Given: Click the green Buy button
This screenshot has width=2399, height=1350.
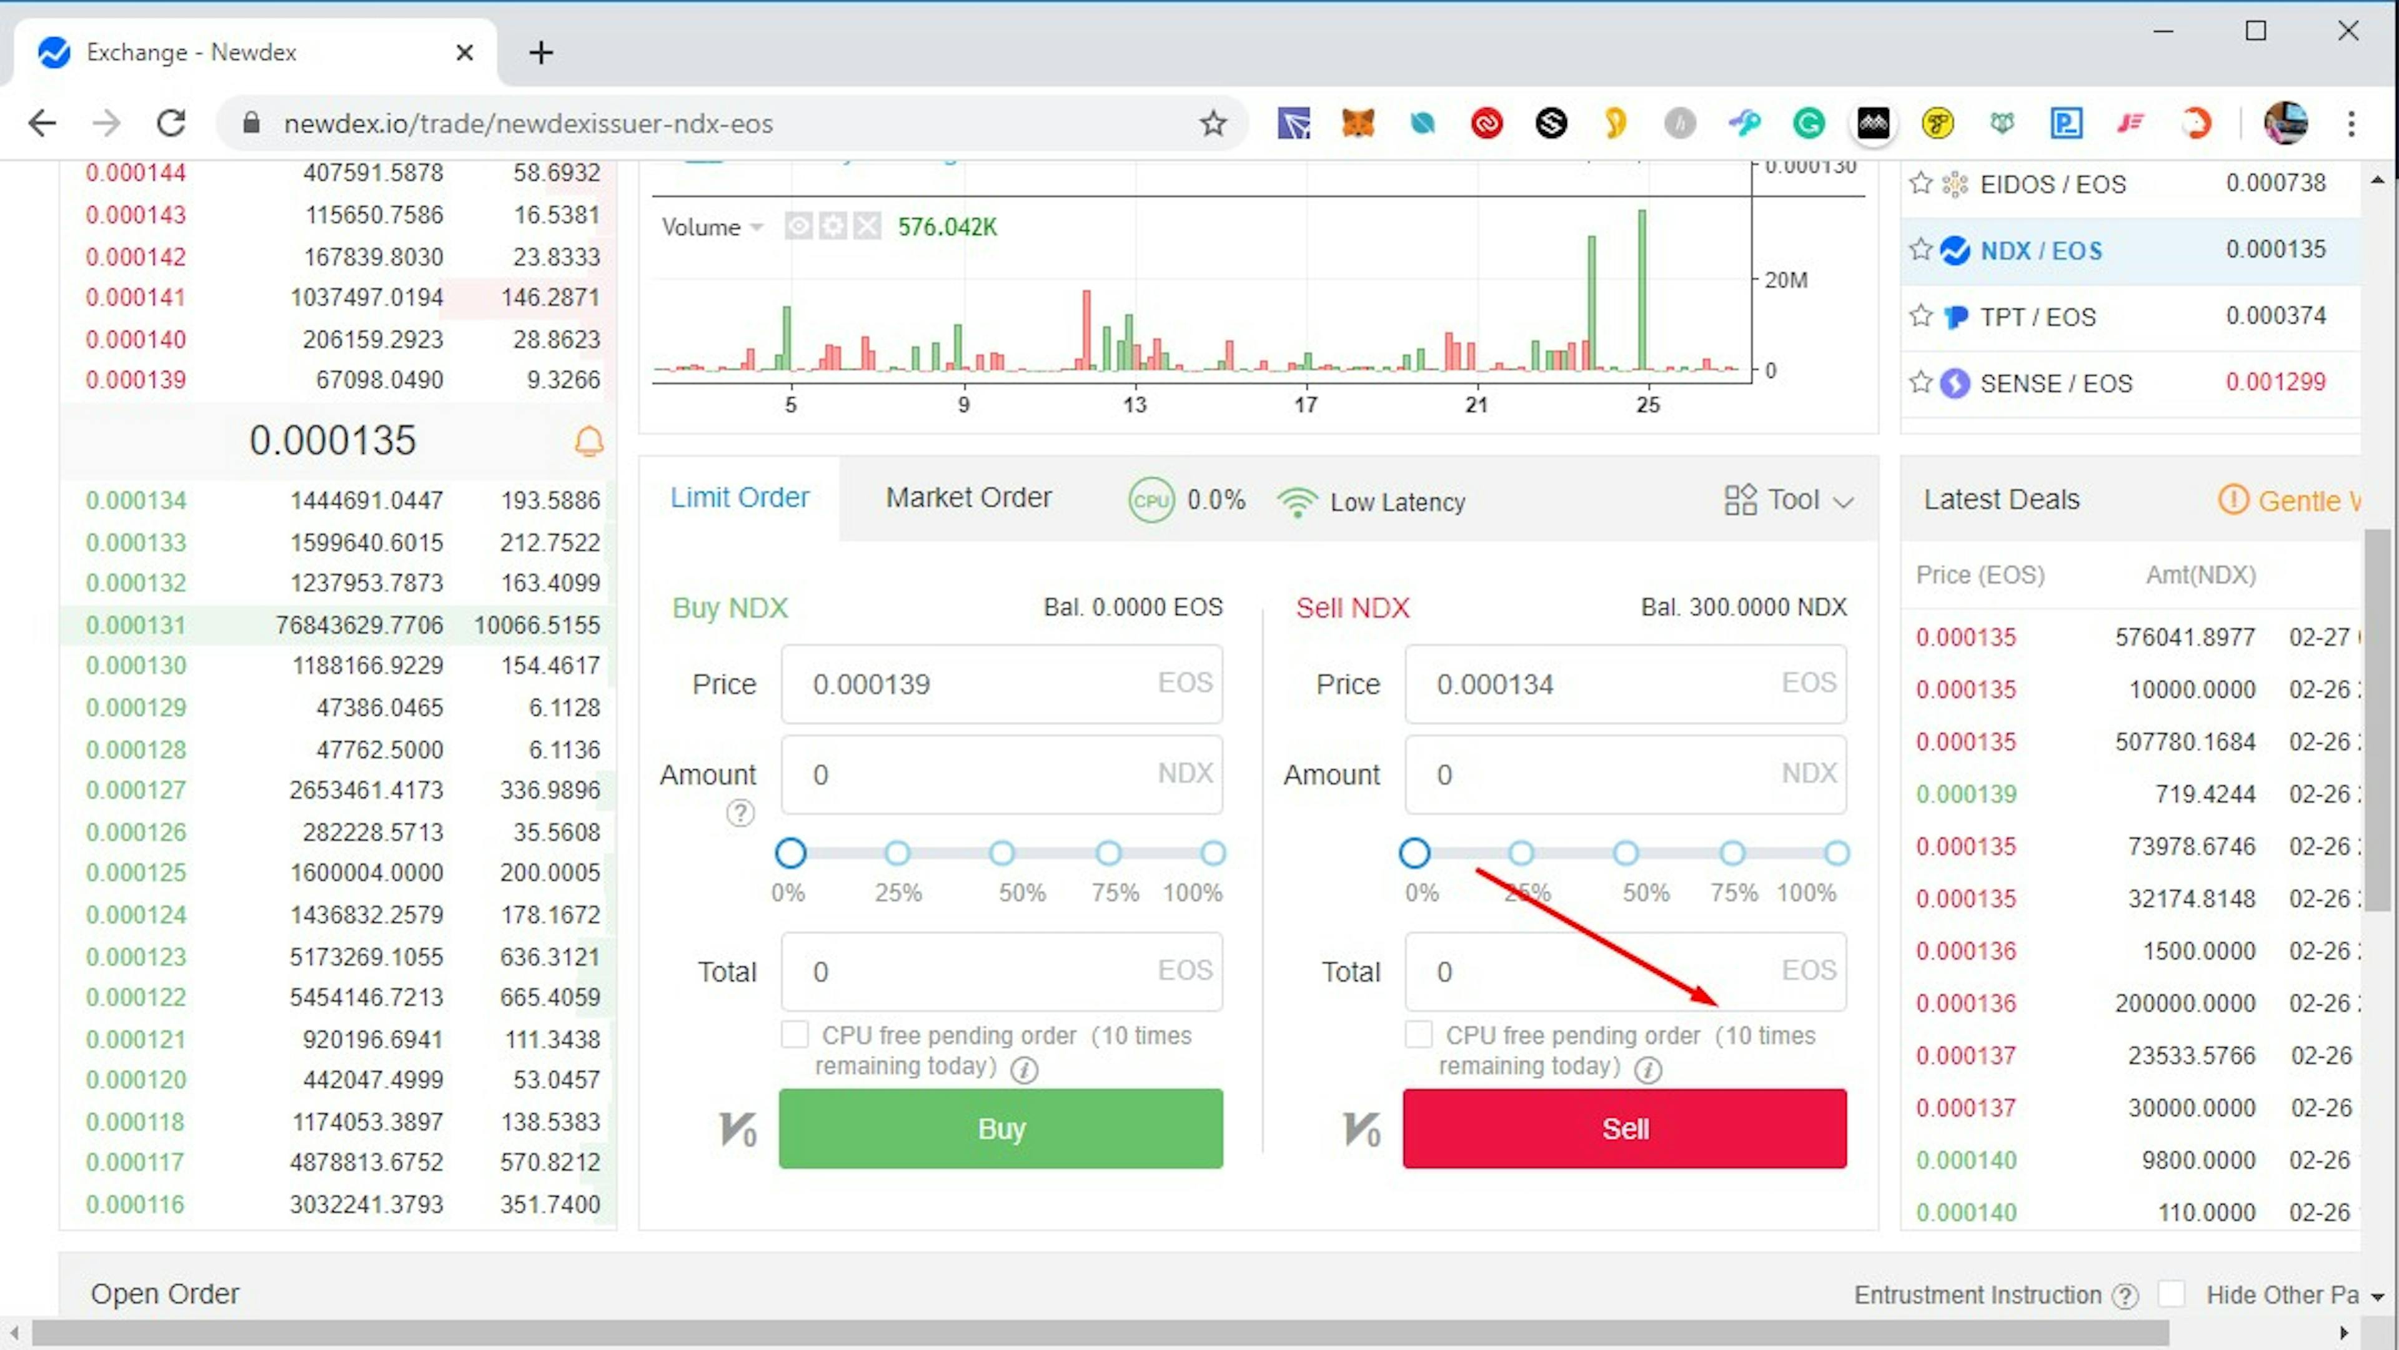Looking at the screenshot, I should [1001, 1128].
